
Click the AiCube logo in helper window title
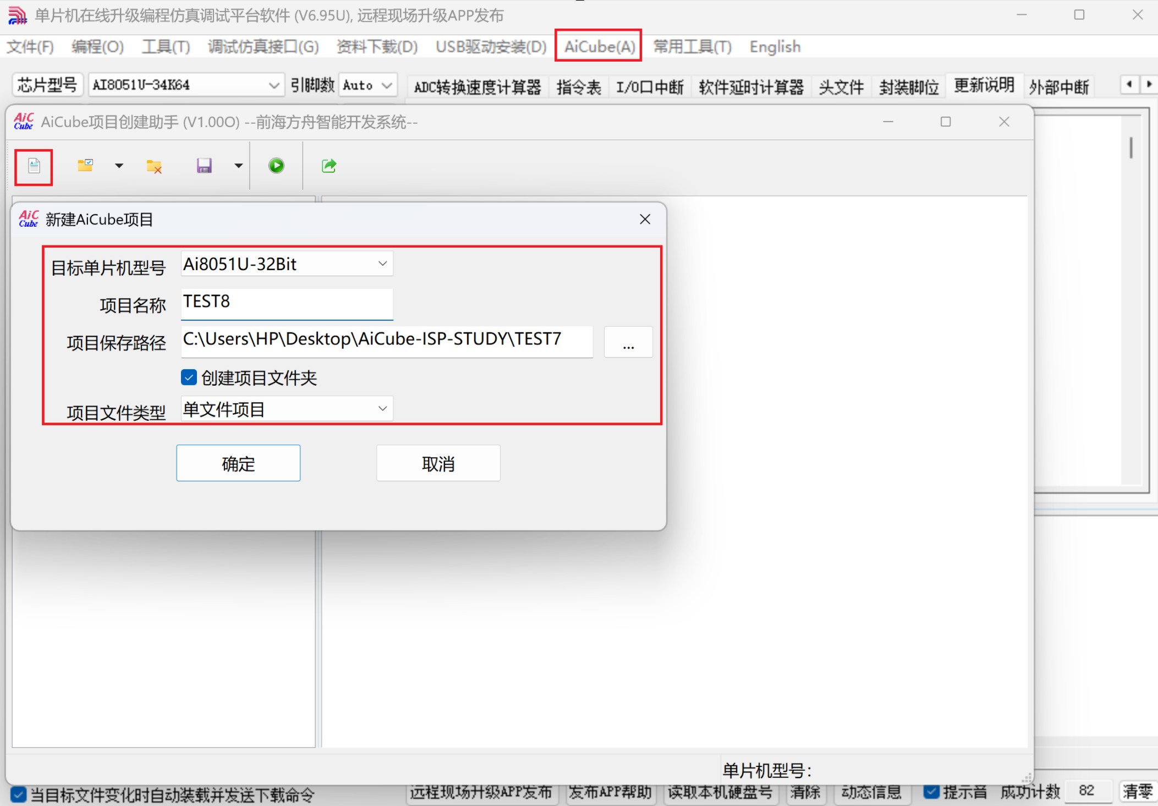(24, 122)
